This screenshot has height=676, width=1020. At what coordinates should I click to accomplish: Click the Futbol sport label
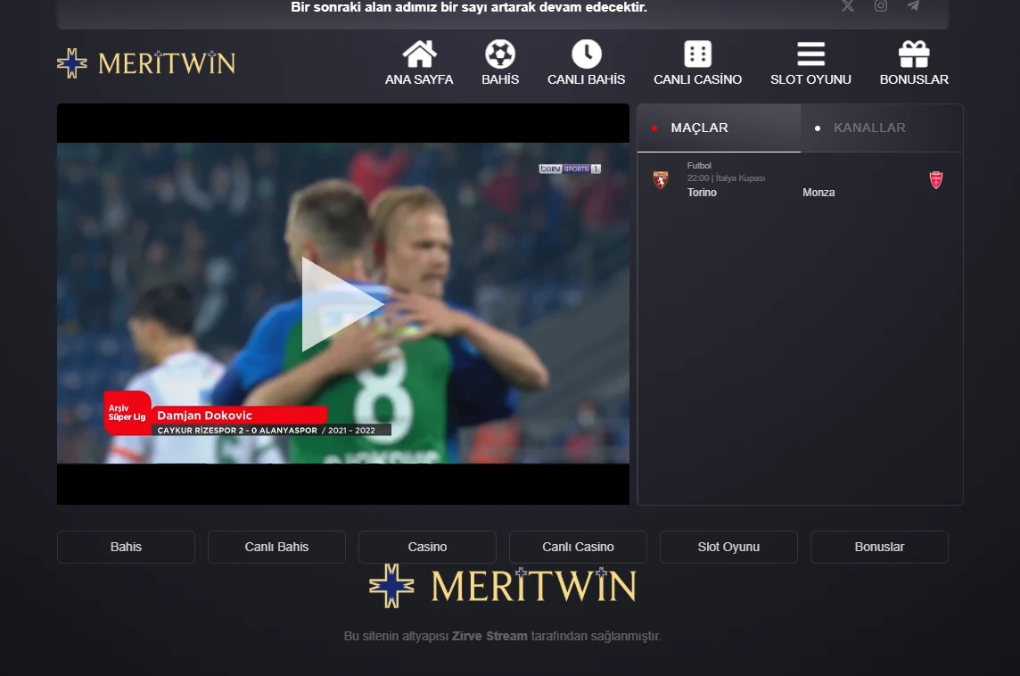(x=699, y=166)
